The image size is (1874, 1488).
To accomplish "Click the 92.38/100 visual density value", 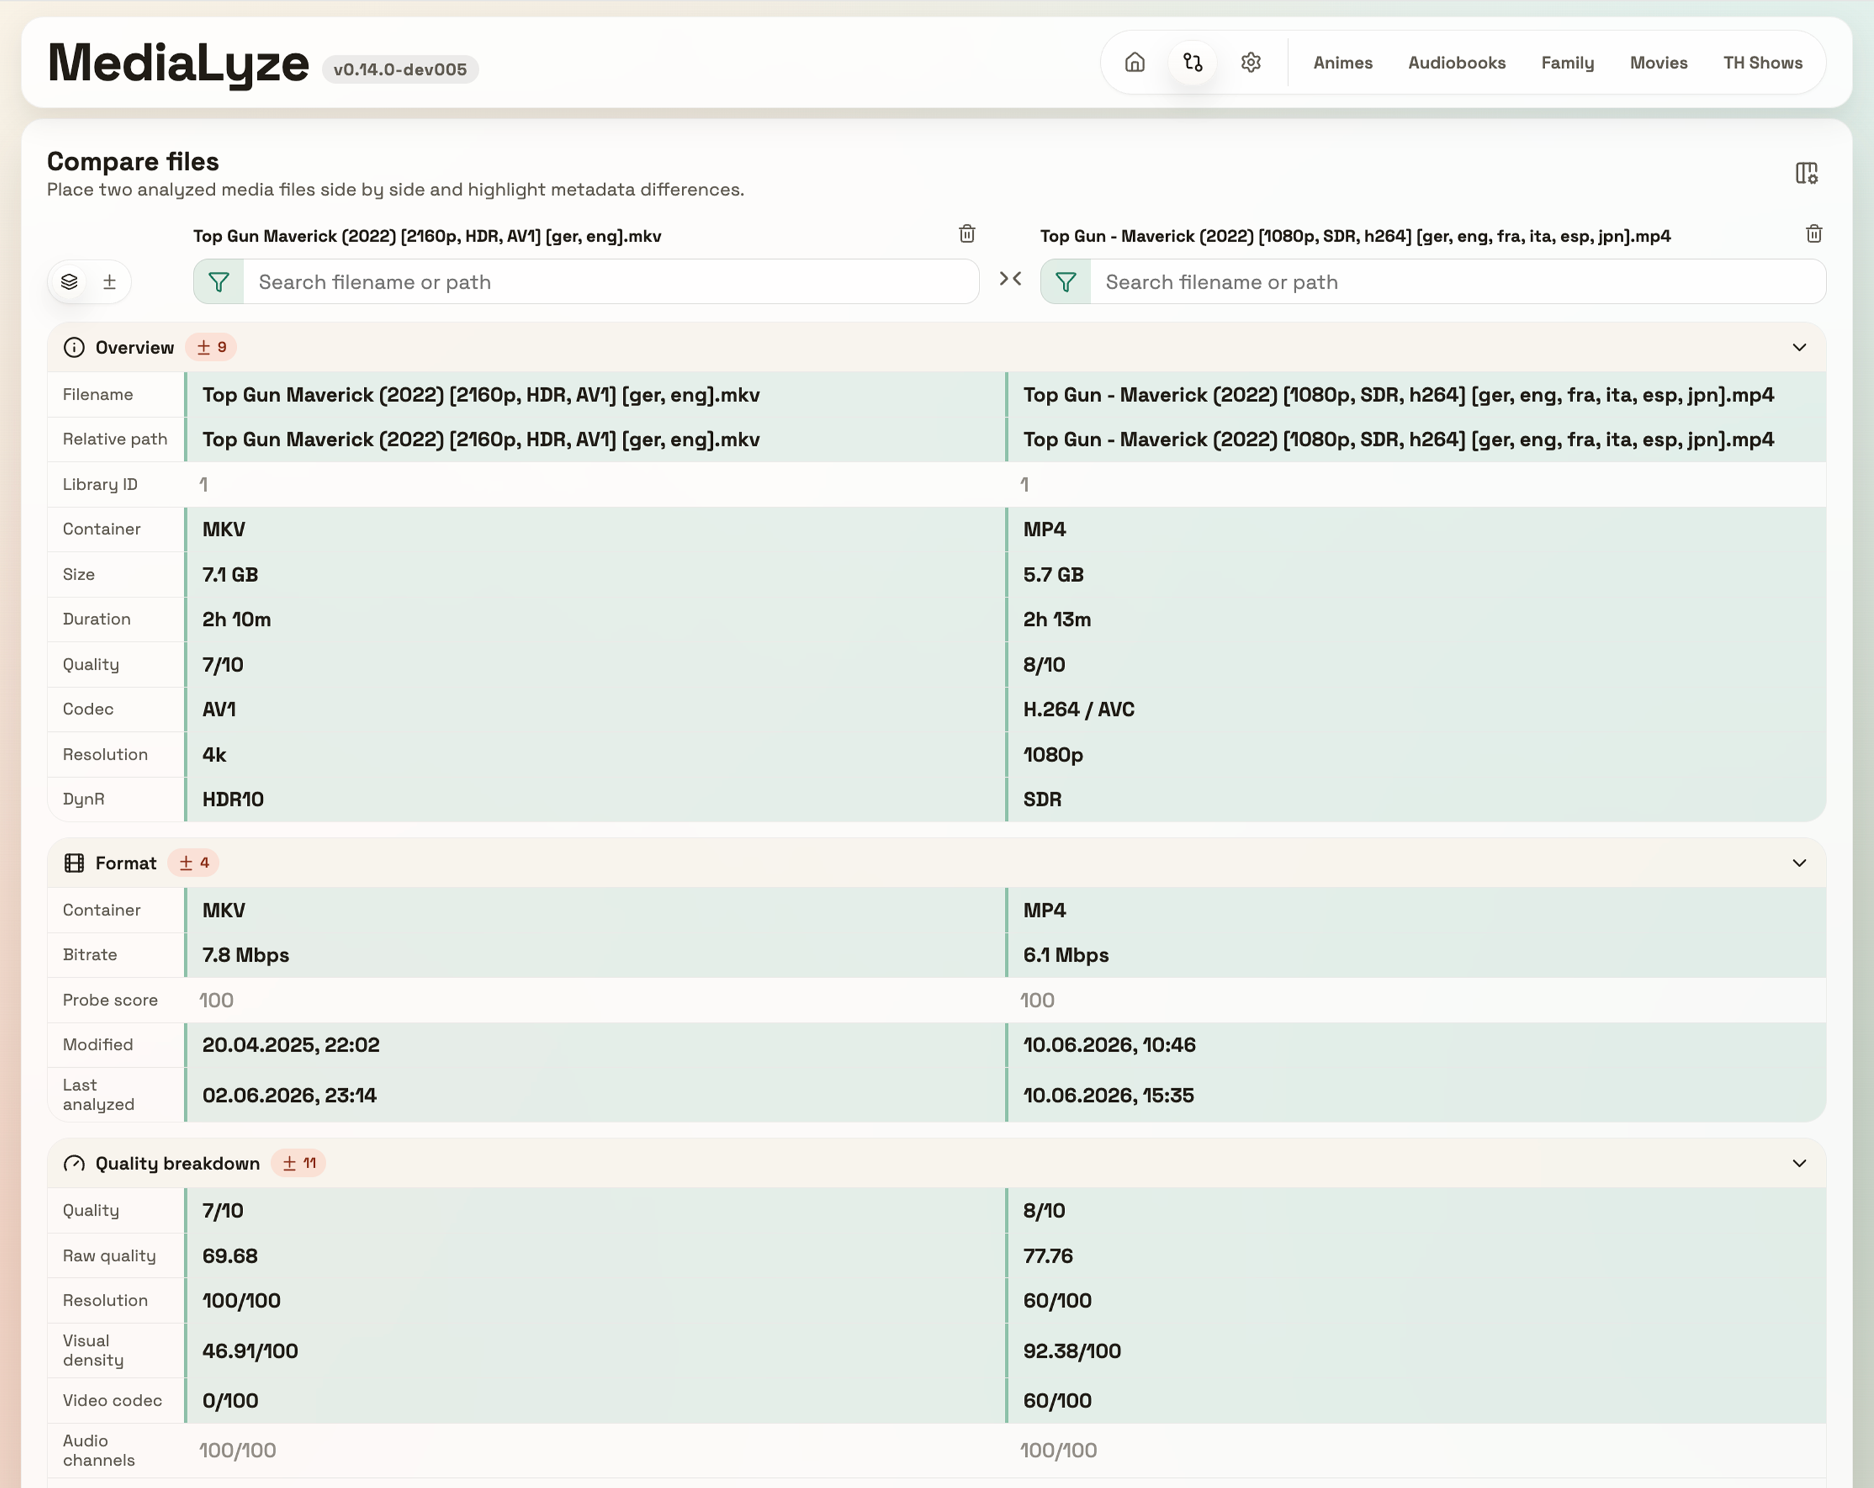I will [1072, 1351].
